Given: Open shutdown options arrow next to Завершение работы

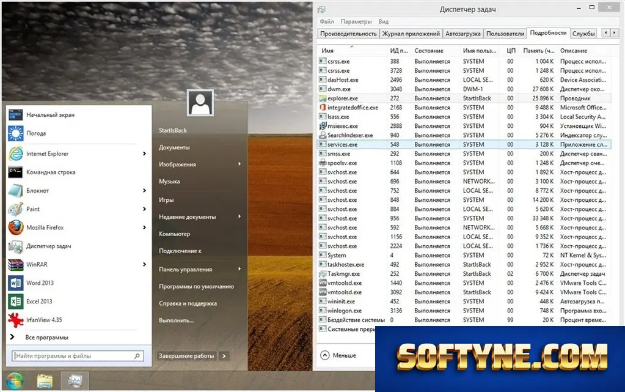Looking at the screenshot, I should point(224,356).
